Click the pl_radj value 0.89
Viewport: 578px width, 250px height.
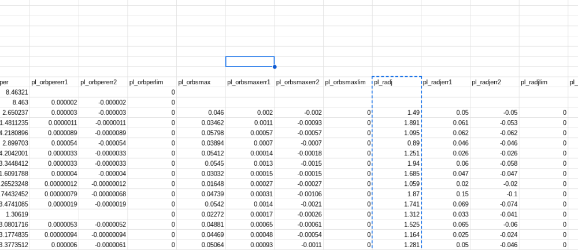397,143
